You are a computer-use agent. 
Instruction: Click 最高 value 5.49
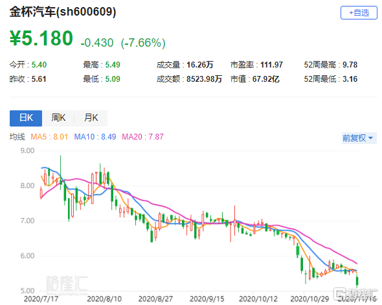pos(113,65)
